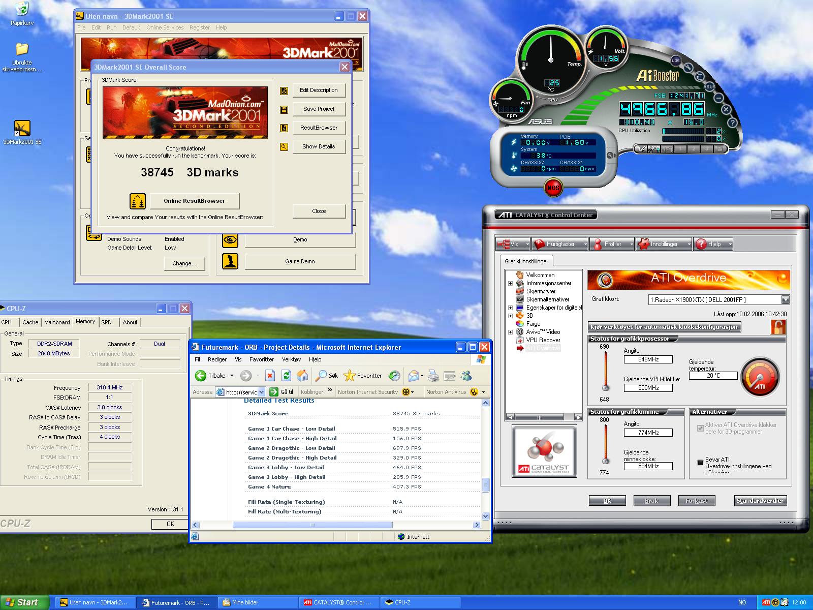Refresh the page in Internet Explorer toolbar
Viewport: 813px width, 610px height.
click(286, 376)
